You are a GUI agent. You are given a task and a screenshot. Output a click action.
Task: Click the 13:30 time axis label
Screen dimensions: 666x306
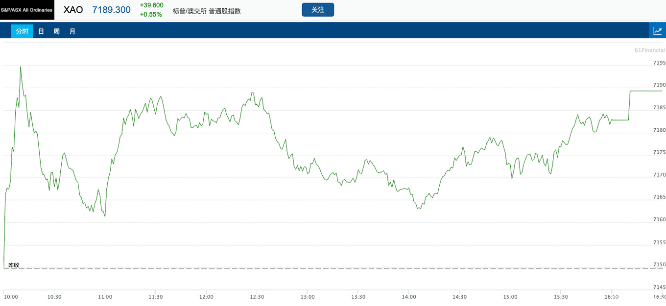click(358, 297)
